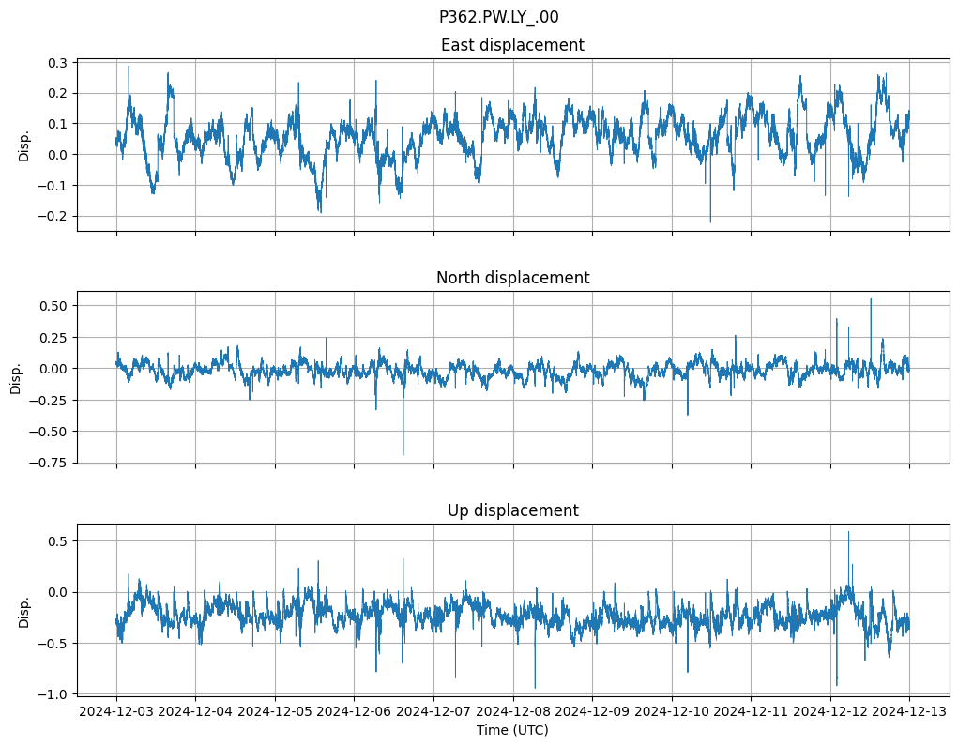Pick the 2024-12-11 date tick label
This screenshot has width=958, height=746.
tap(751, 712)
